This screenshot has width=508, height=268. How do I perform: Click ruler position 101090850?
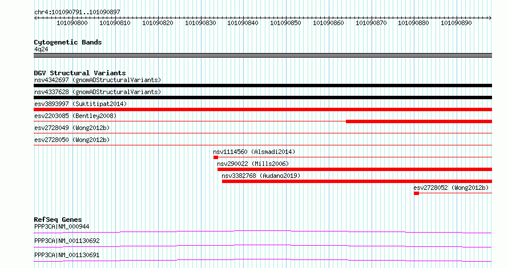click(x=285, y=23)
